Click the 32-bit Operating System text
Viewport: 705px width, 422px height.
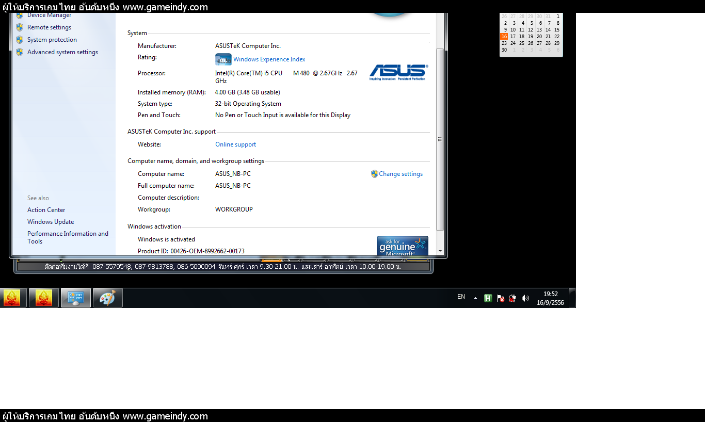pos(248,104)
